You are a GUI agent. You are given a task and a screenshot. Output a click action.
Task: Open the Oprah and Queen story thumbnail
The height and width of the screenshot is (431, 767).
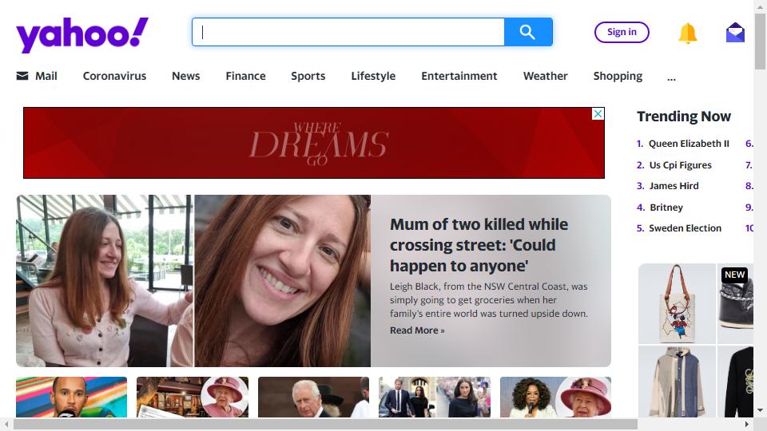tap(556, 397)
